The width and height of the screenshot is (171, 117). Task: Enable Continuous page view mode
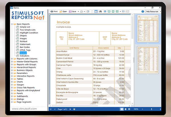coord(125,109)
